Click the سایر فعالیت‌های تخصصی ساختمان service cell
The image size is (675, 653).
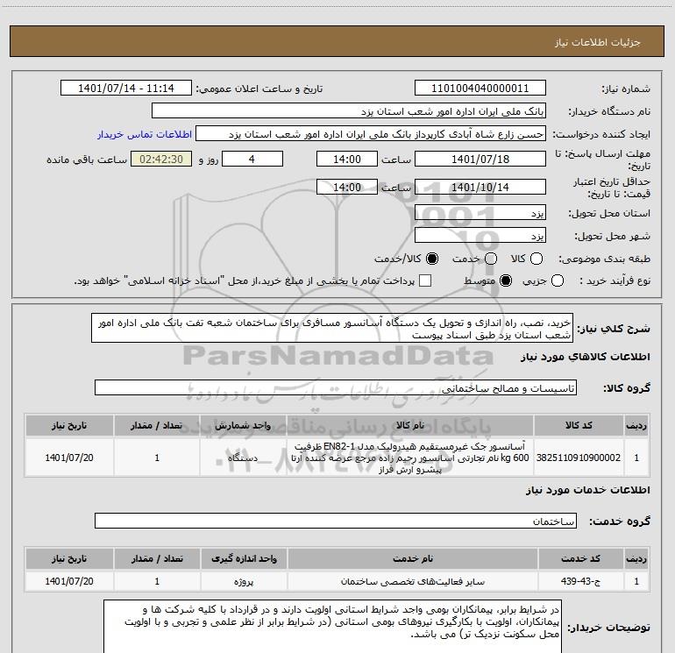pyautogui.click(x=412, y=581)
